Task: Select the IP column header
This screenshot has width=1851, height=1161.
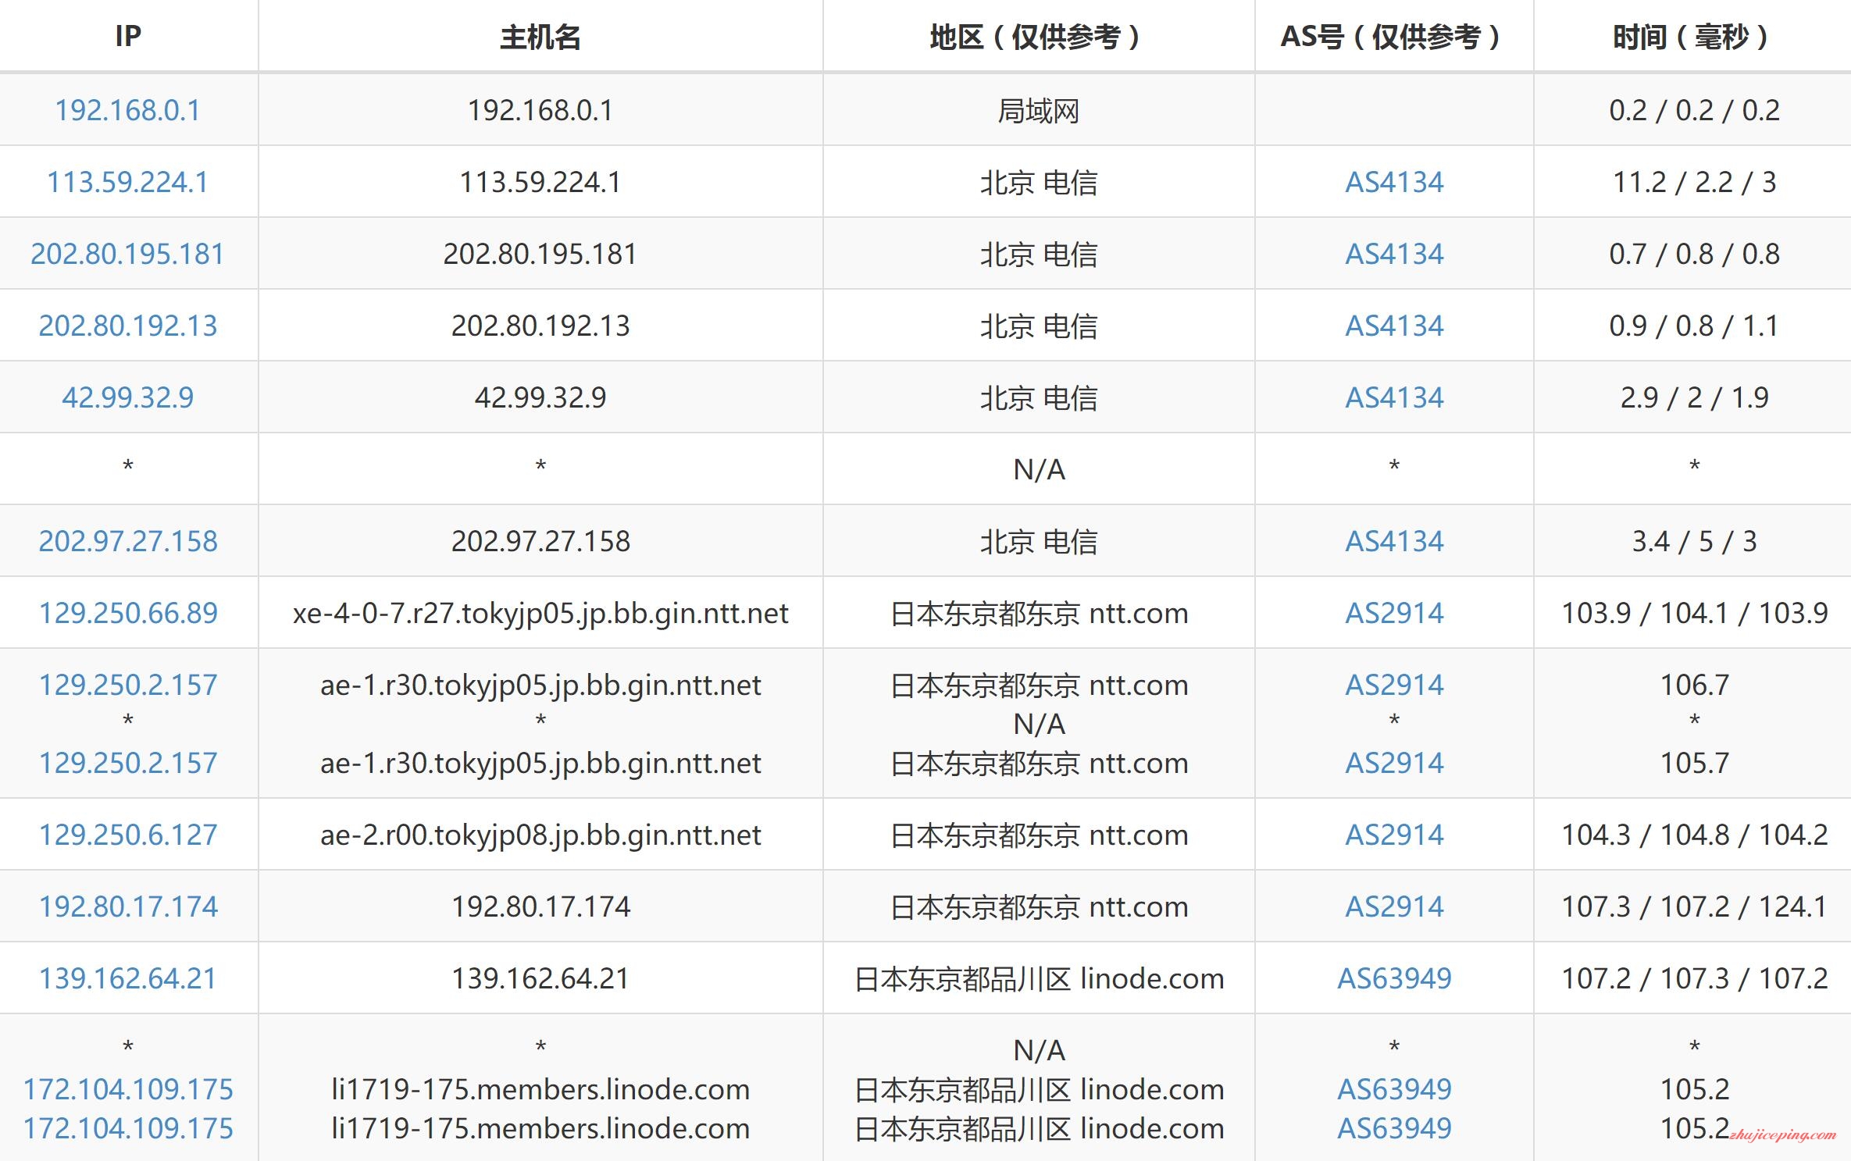Action: click(x=128, y=36)
